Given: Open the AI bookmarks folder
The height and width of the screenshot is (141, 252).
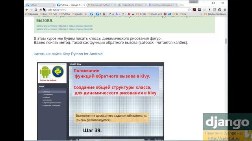Looking at the screenshot, I should coord(176,14).
